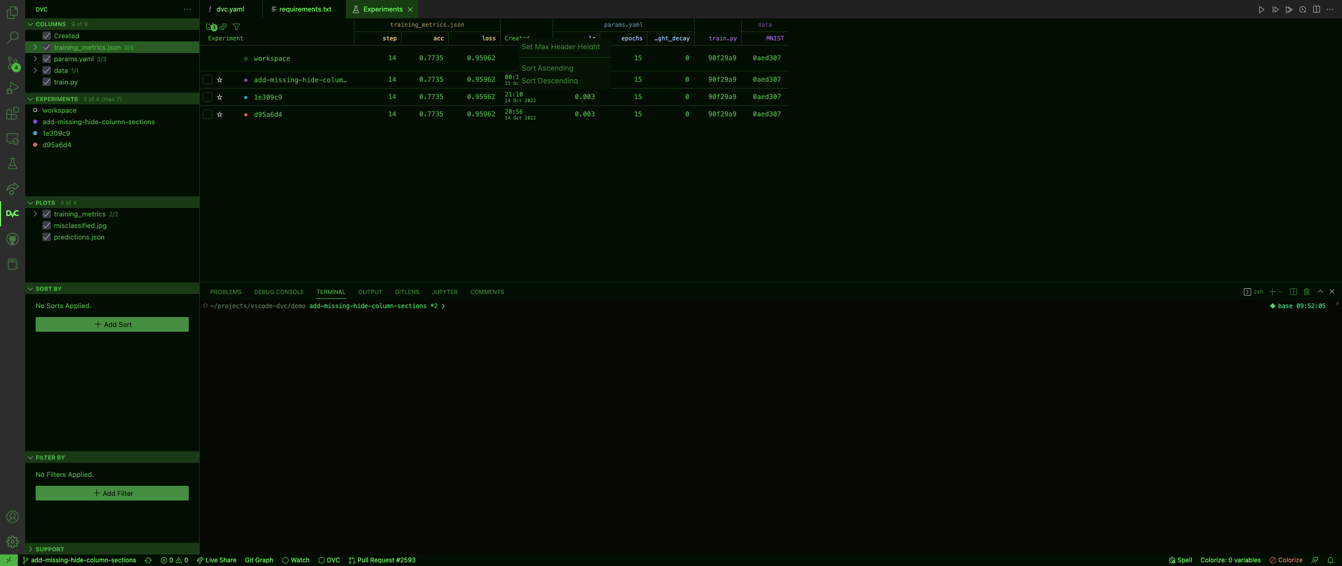Star the 1e309c9 experiment
This screenshot has width=1342, height=566.
point(220,97)
